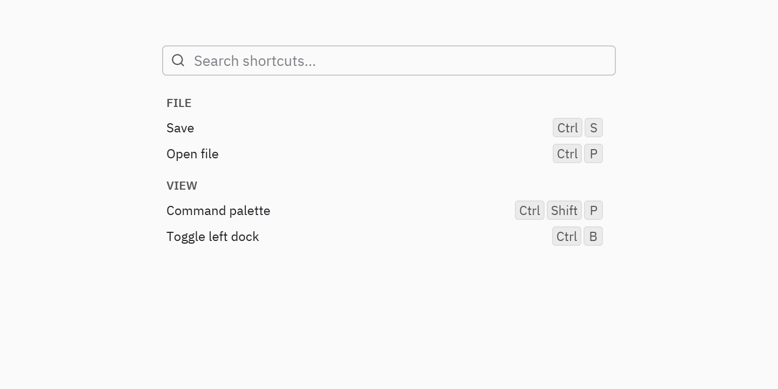This screenshot has width=778, height=389.
Task: Choose the Command palette shortcut entry
Action: point(385,211)
